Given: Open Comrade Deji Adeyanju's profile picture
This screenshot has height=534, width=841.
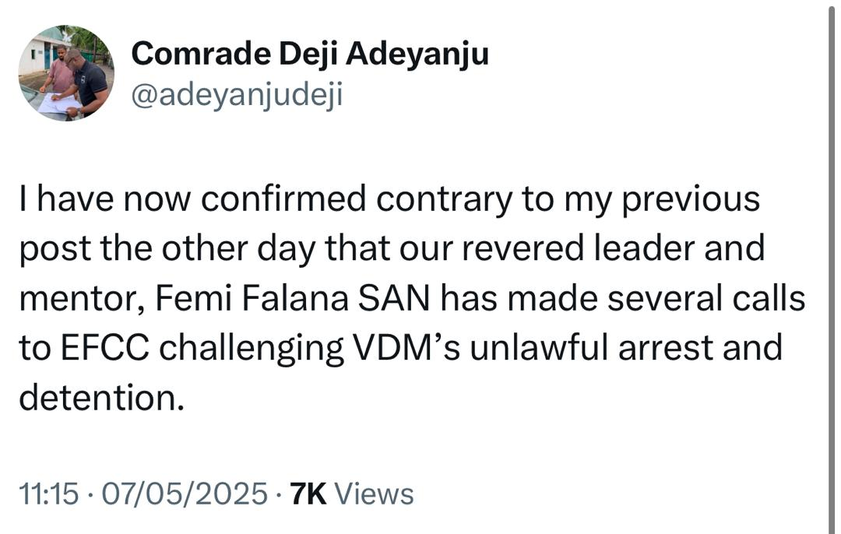Looking at the screenshot, I should pos(66,73).
